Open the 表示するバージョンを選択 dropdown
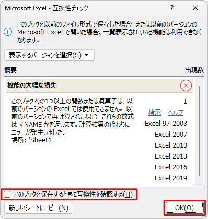 tap(49, 55)
